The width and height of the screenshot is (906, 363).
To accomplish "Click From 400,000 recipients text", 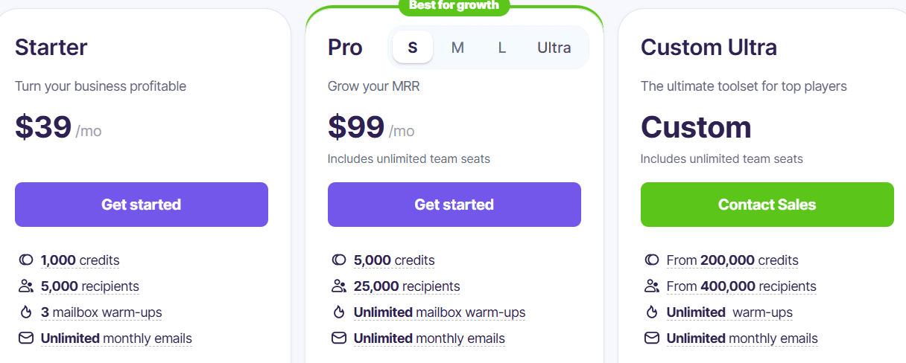I will [x=741, y=286].
